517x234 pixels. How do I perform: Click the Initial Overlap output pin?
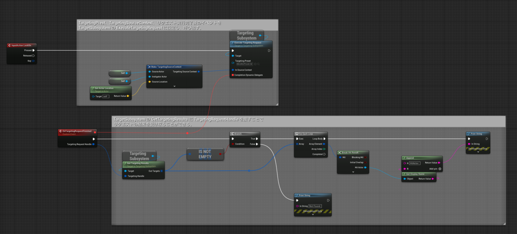[366, 163]
